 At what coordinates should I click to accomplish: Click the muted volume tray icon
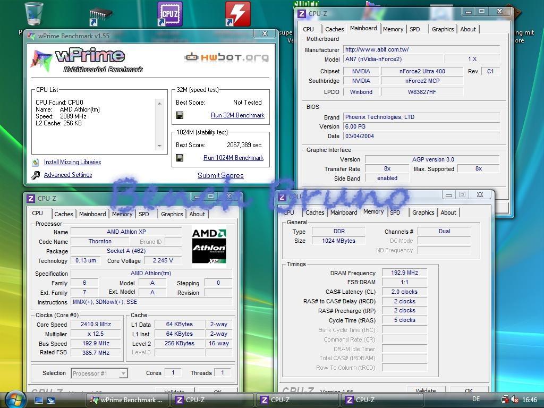click(x=515, y=399)
